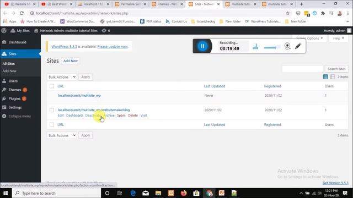The image size is (353, 198).
Task: Expand the Help panel
Action: coord(338,38)
